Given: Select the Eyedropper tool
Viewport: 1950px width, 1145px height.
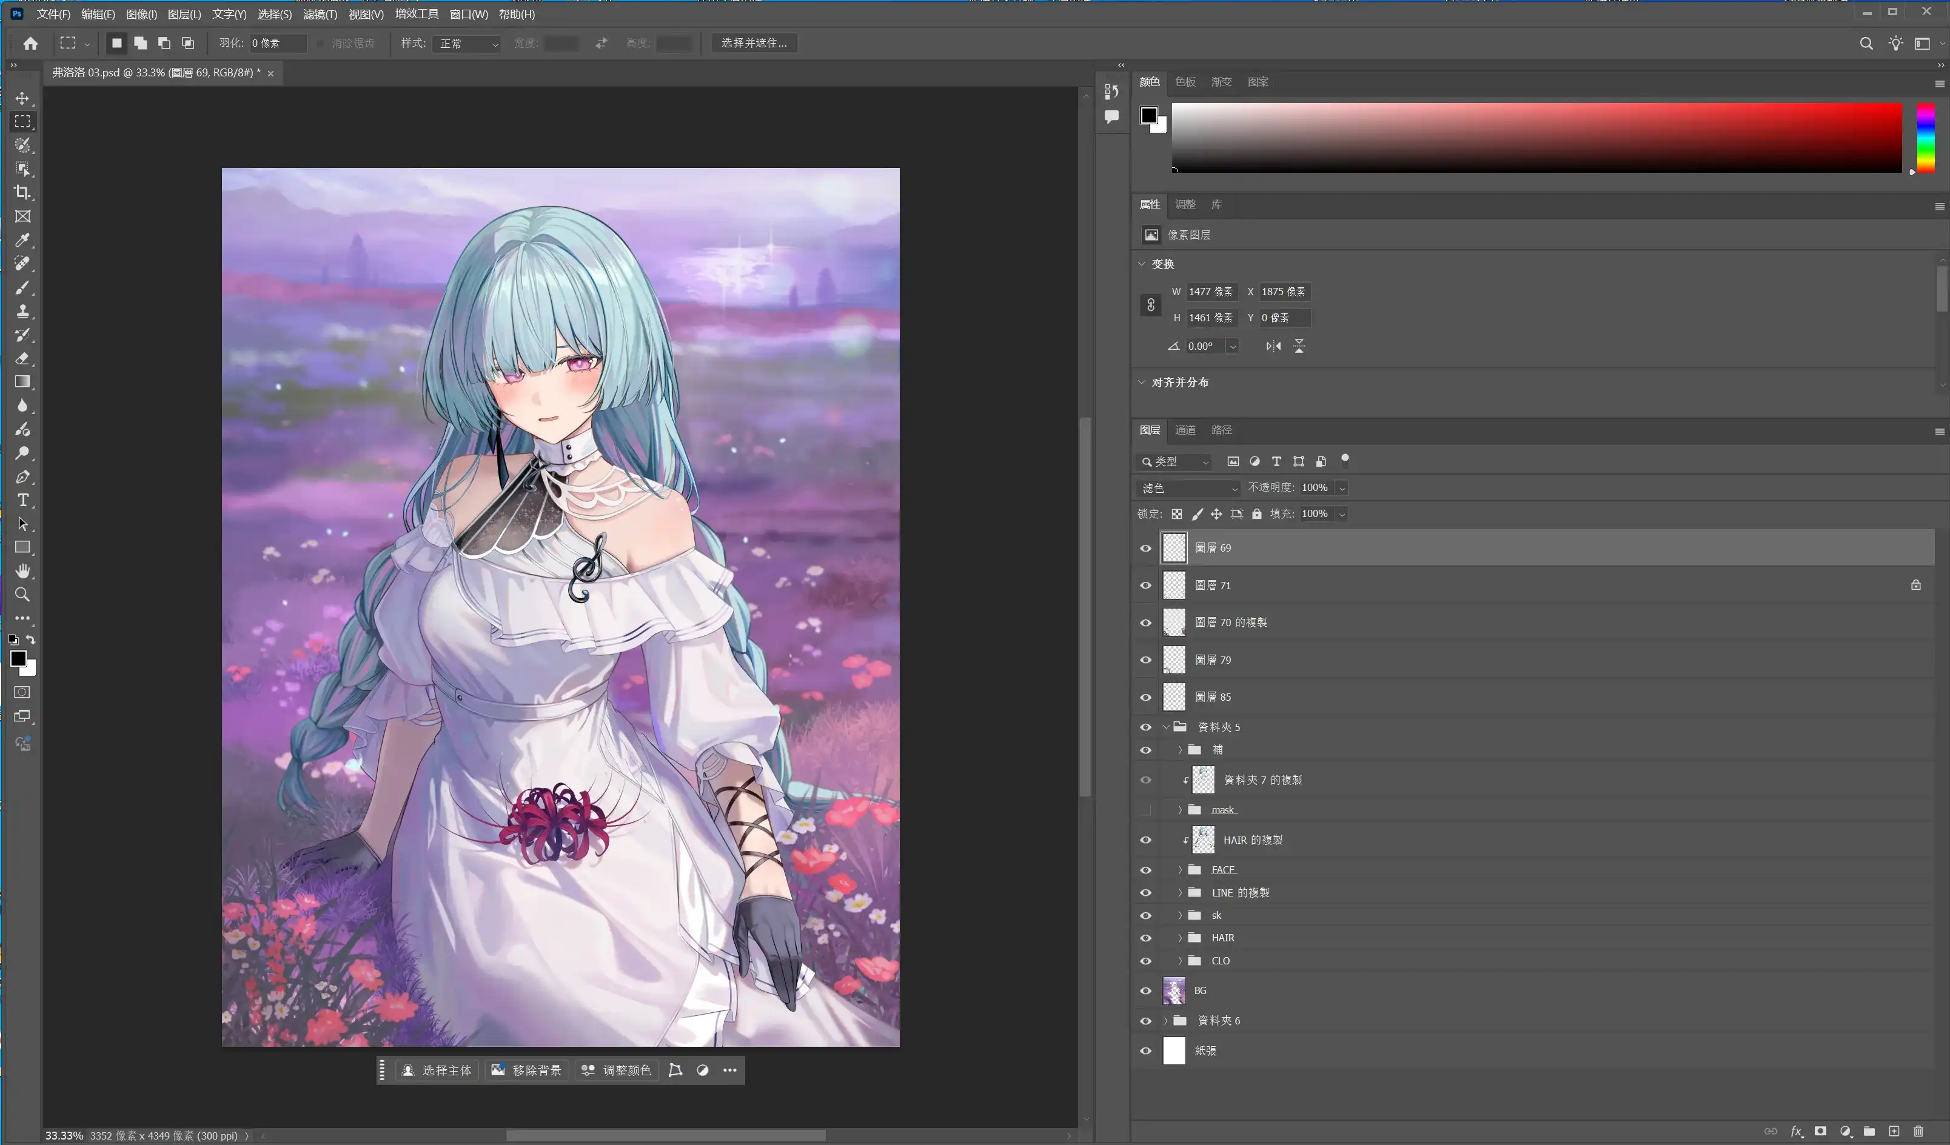Looking at the screenshot, I should click(x=22, y=240).
